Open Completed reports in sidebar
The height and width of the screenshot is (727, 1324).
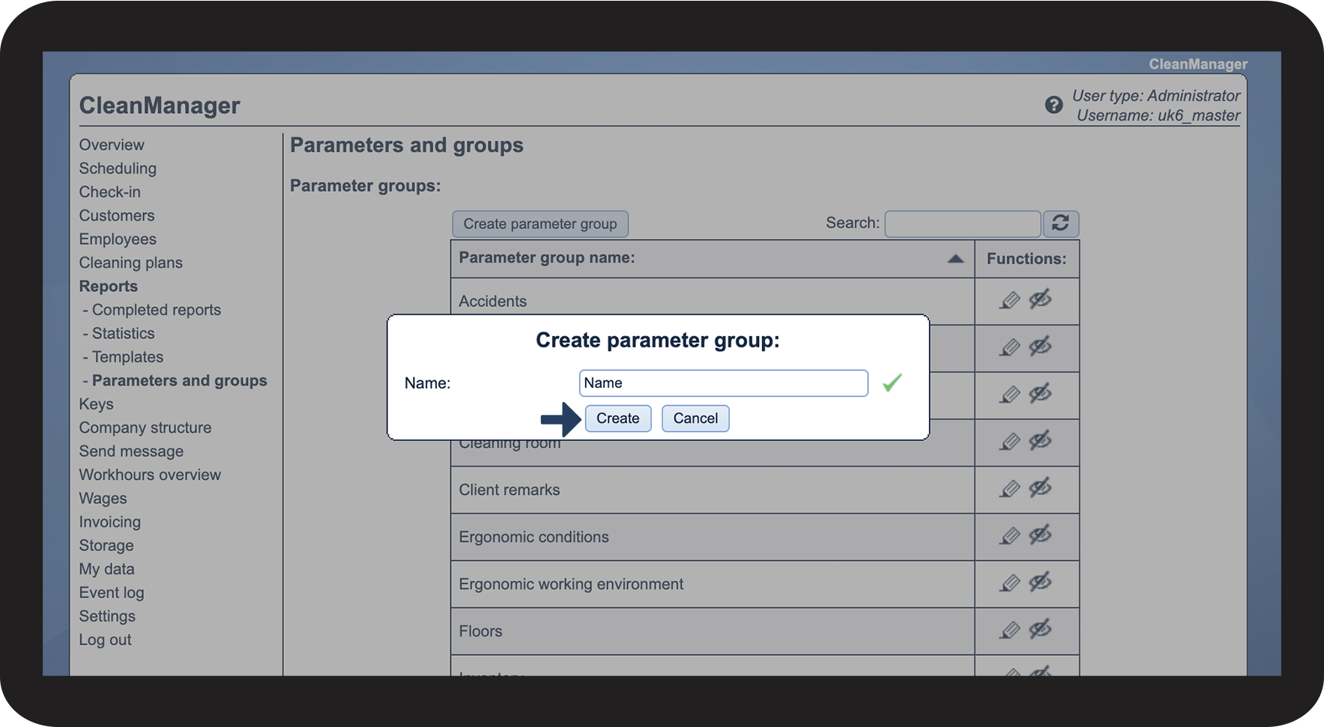coord(156,310)
